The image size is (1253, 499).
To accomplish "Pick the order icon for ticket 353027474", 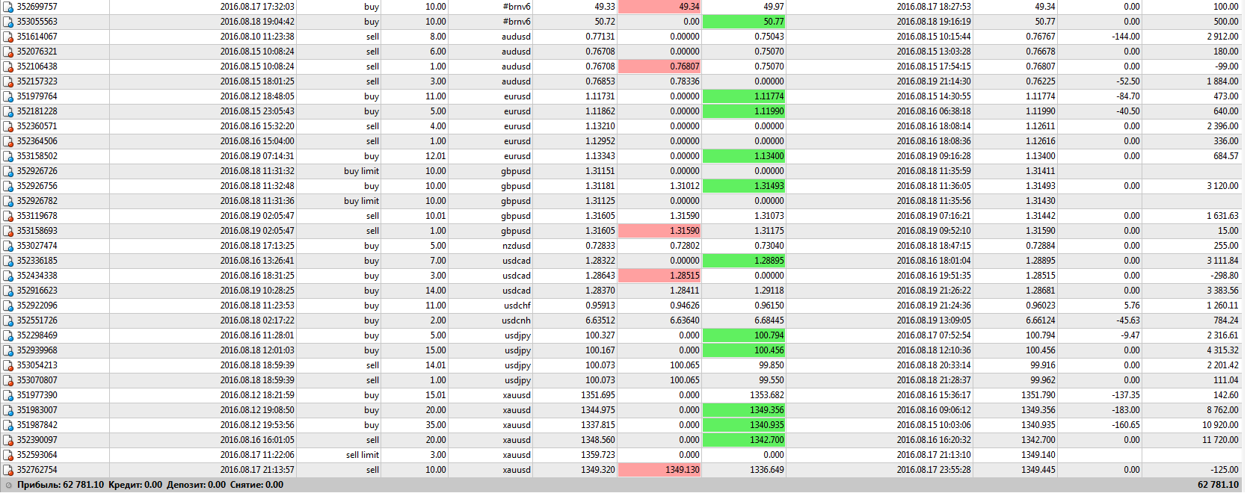I will tap(8, 246).
